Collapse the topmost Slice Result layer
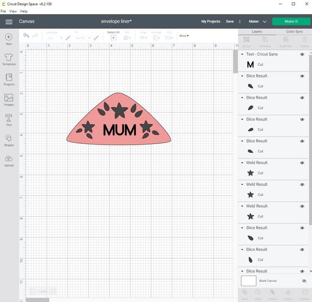The image size is (312, 302). [x=242, y=76]
